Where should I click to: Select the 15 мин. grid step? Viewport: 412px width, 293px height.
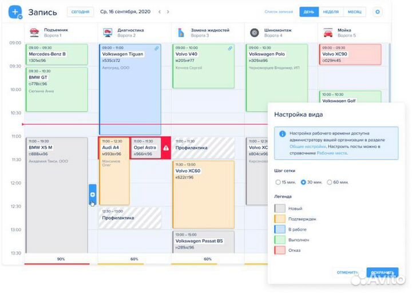click(x=278, y=182)
